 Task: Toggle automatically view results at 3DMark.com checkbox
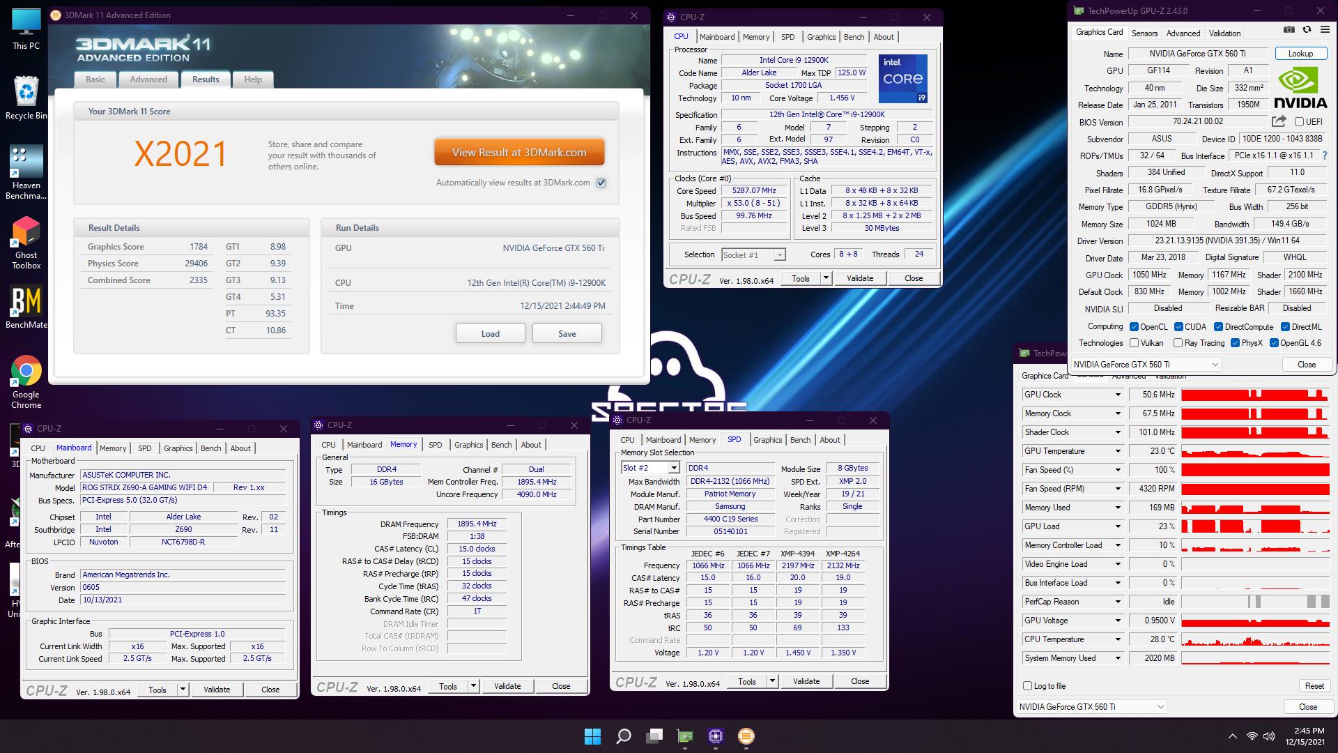(x=601, y=183)
